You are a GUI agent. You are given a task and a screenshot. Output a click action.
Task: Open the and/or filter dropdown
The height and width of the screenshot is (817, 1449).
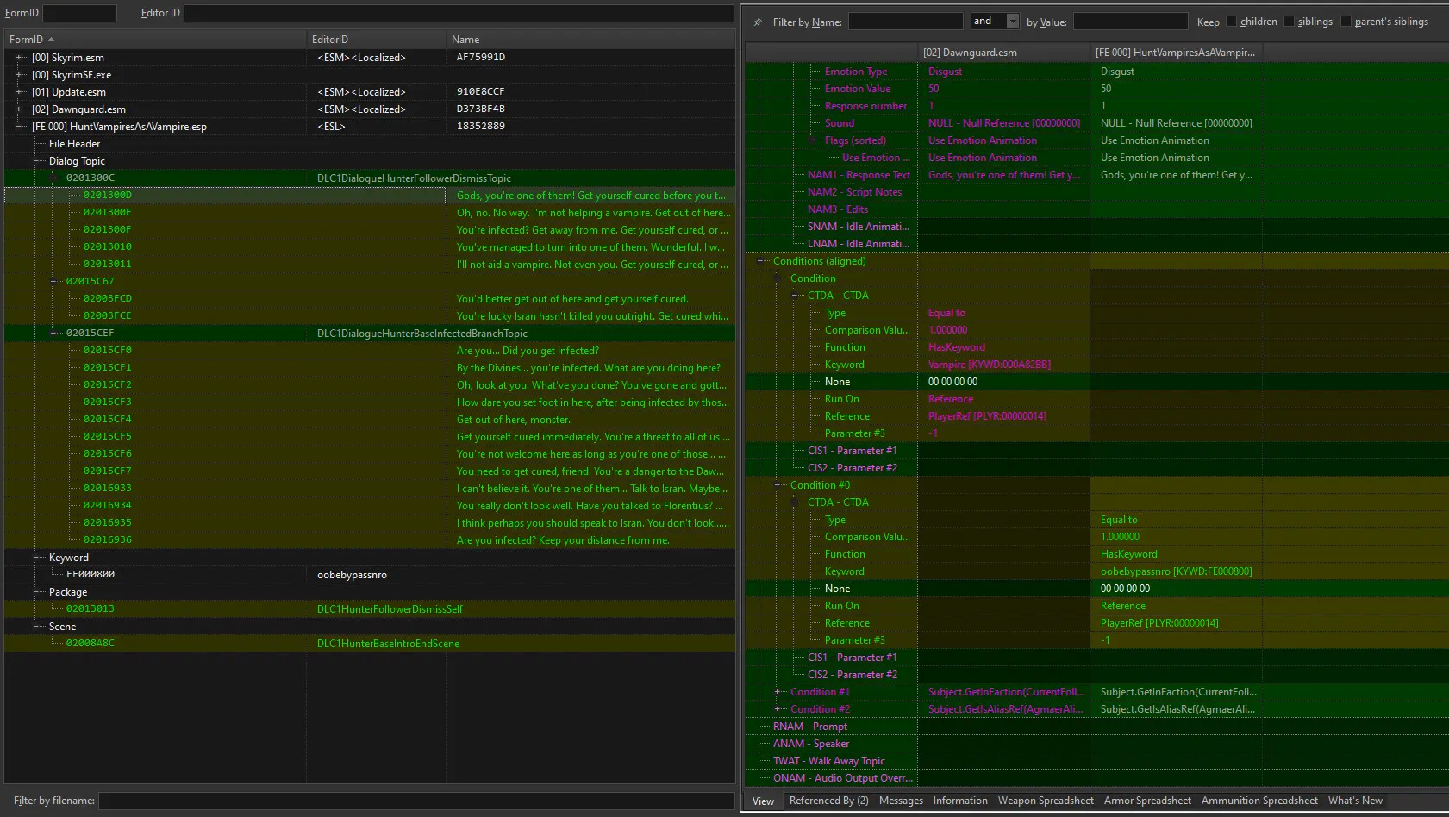1013,22
